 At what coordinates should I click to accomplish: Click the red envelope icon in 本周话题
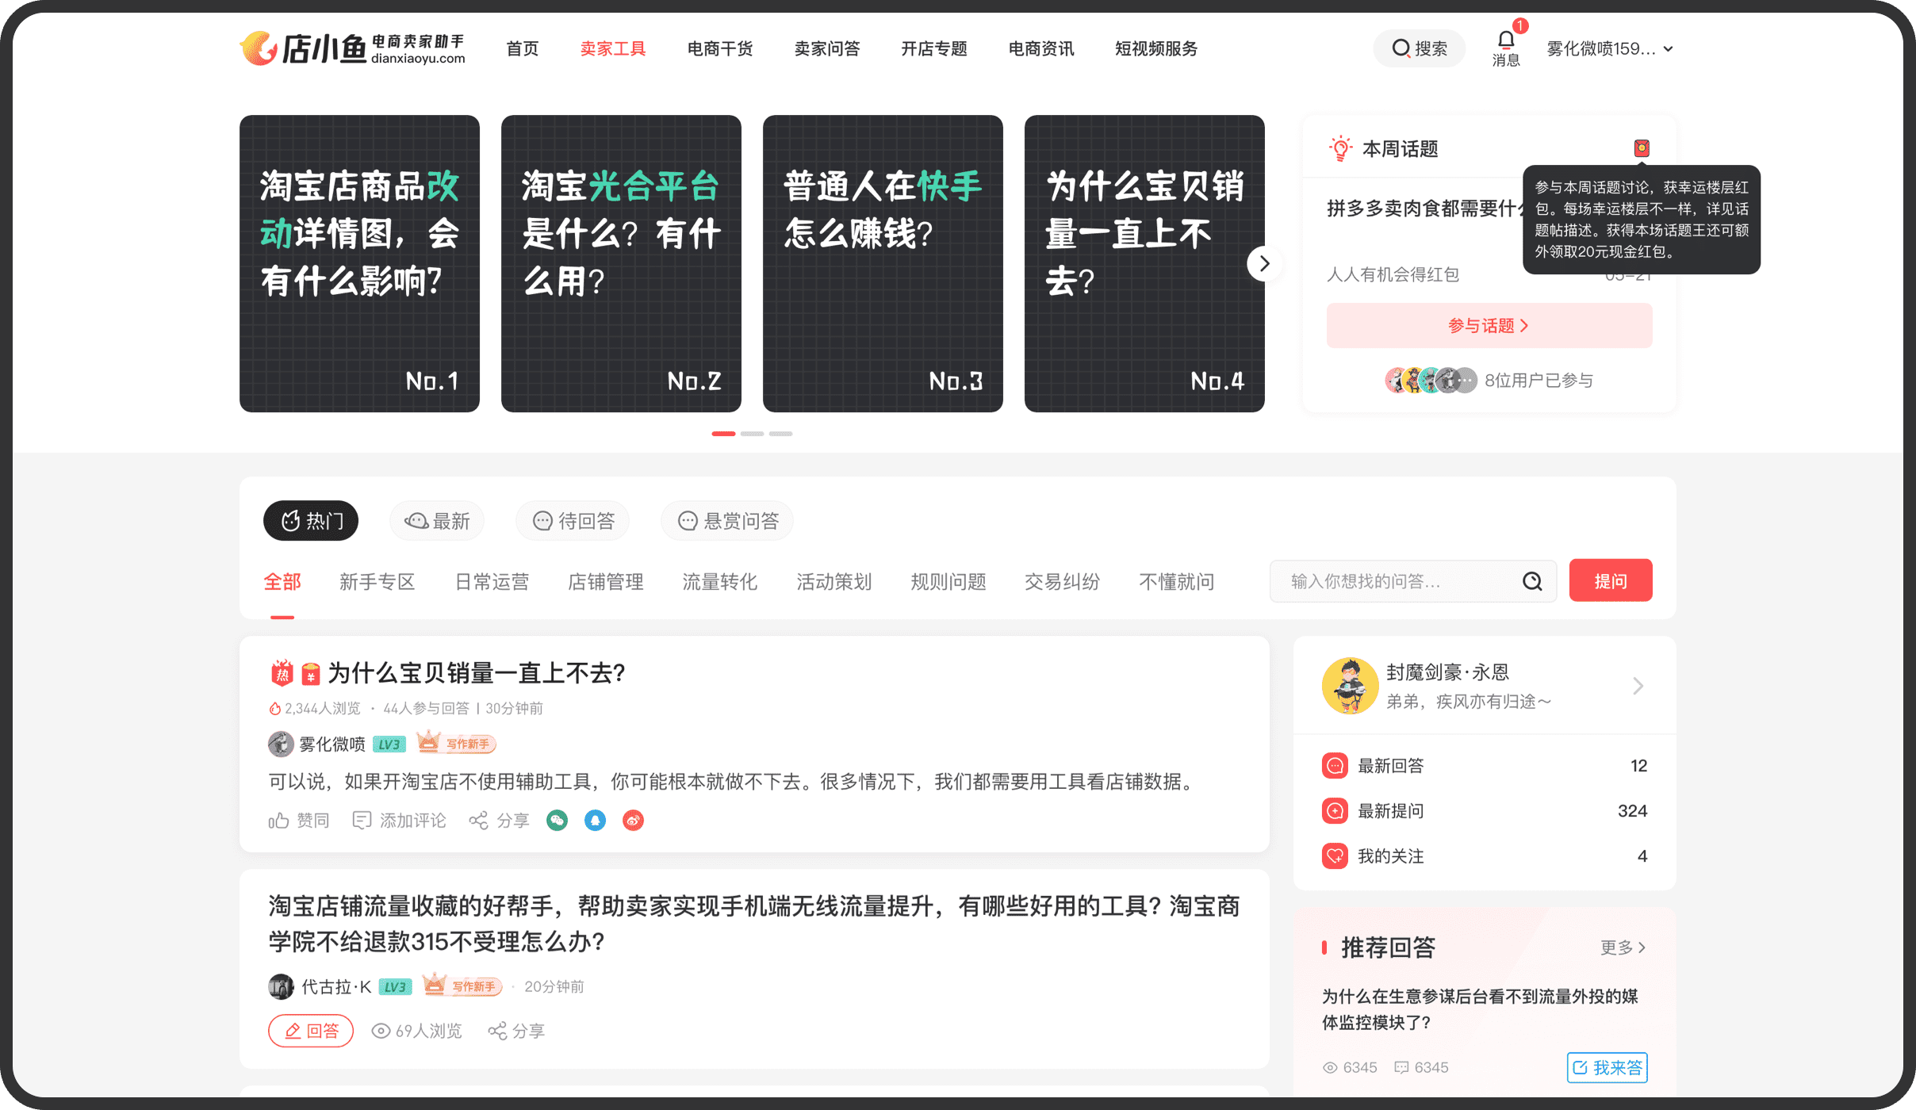click(x=1642, y=148)
